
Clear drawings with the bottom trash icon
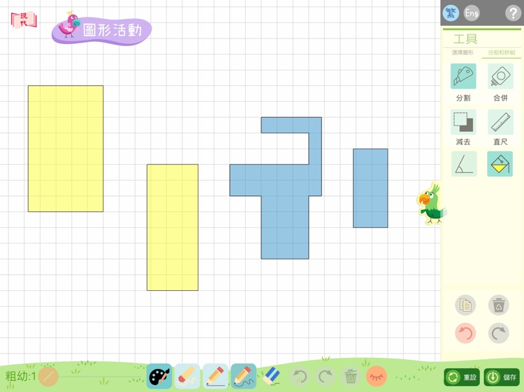point(351,377)
